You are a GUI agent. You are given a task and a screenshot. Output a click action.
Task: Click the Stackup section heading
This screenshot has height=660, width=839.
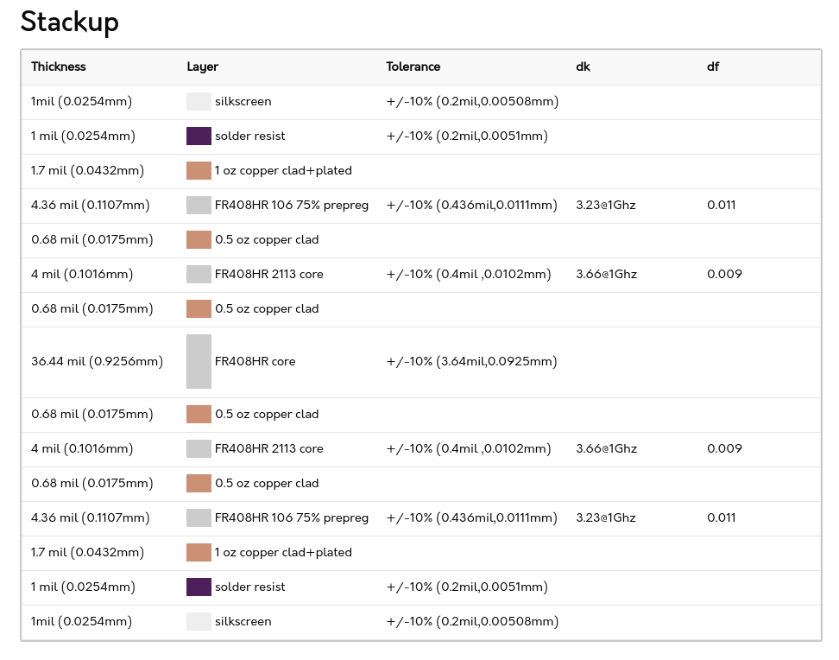coord(69,22)
